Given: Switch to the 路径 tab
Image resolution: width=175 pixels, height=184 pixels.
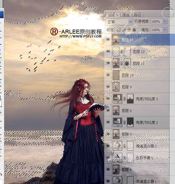Looking at the screenshot, I should tap(138, 15).
